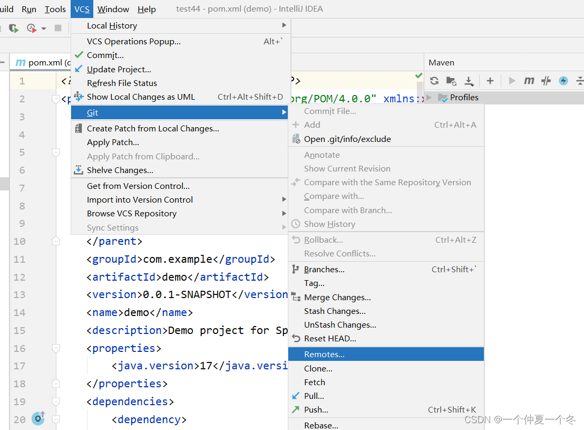
Task: Click the version 0.0.1-SNAPSHOT text
Action: (187, 294)
